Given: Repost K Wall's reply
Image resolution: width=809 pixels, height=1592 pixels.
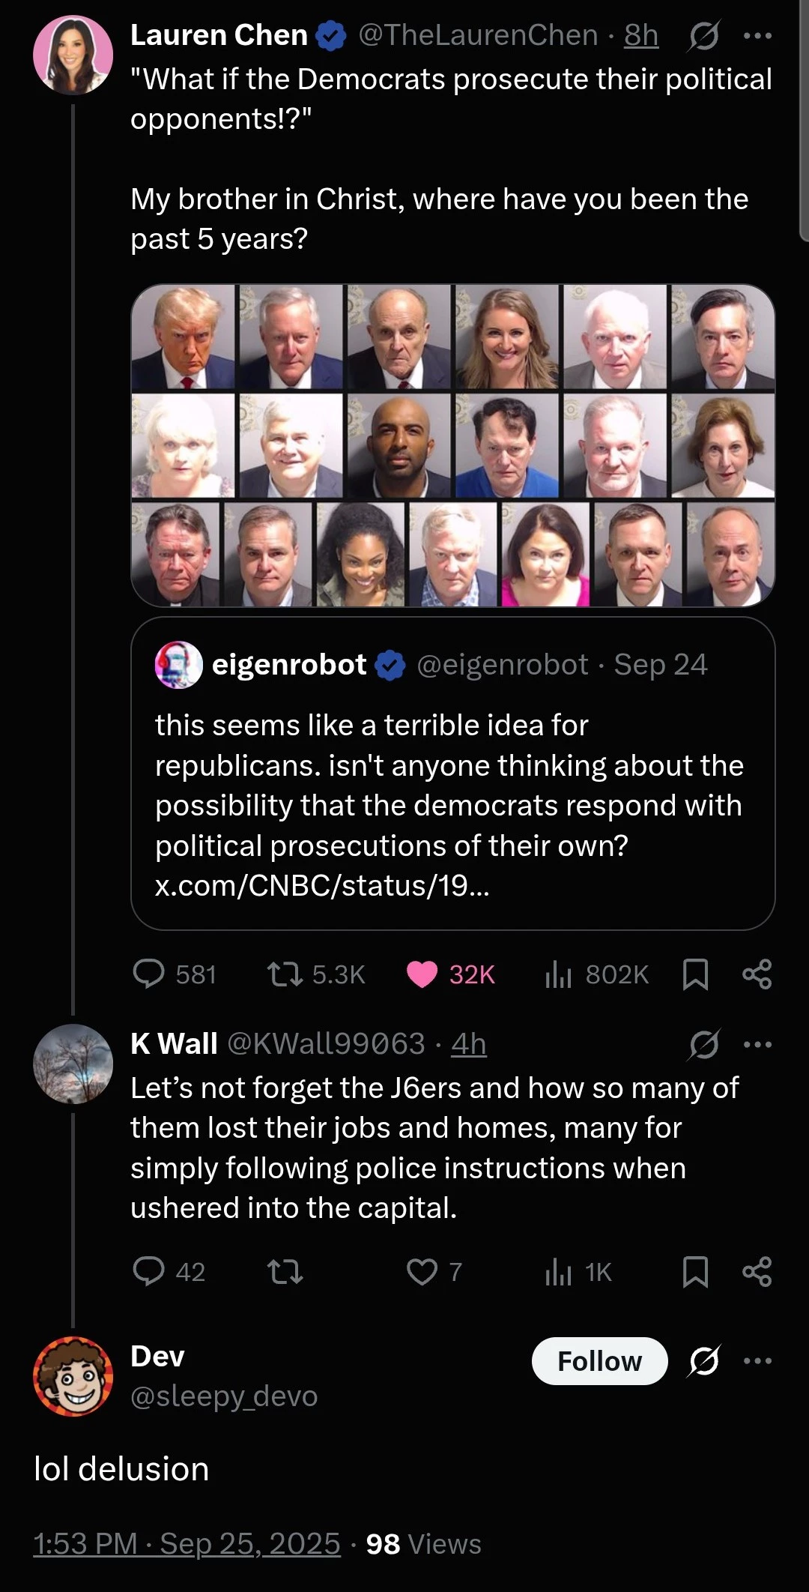Looking at the screenshot, I should point(285,1272).
